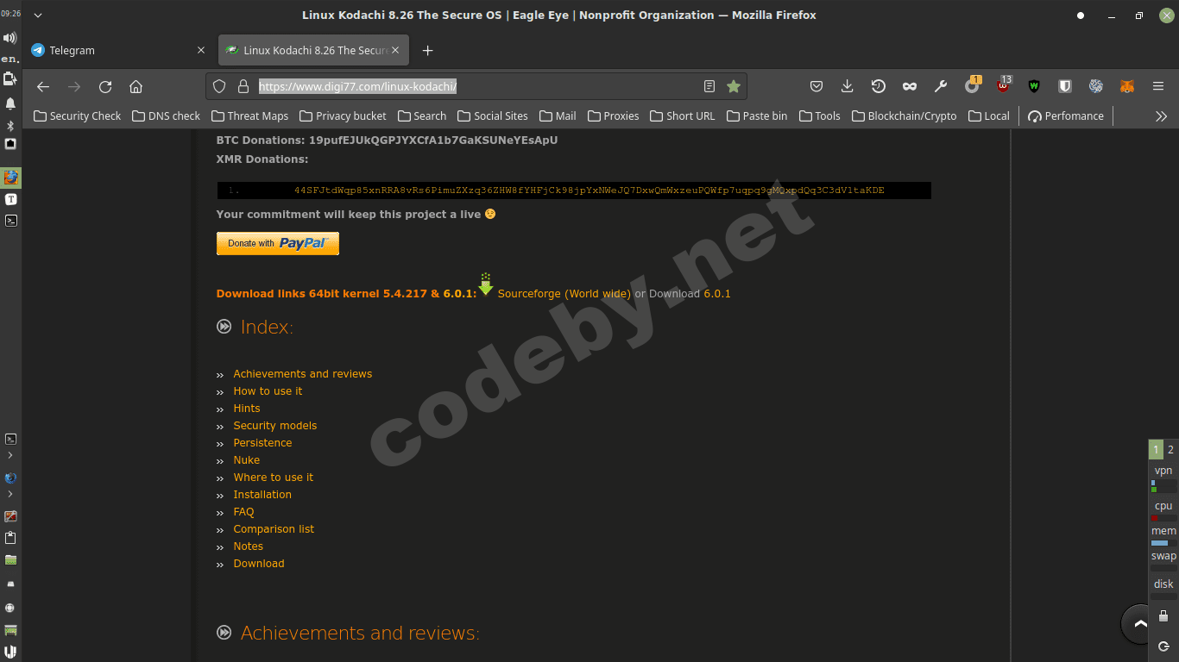Image resolution: width=1179 pixels, height=662 pixels.
Task: Open the Firefox downloads panel
Action: 848,86
